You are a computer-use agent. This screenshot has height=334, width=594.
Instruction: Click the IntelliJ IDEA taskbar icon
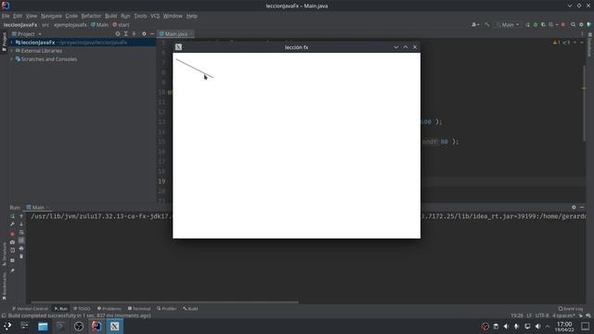click(x=97, y=326)
